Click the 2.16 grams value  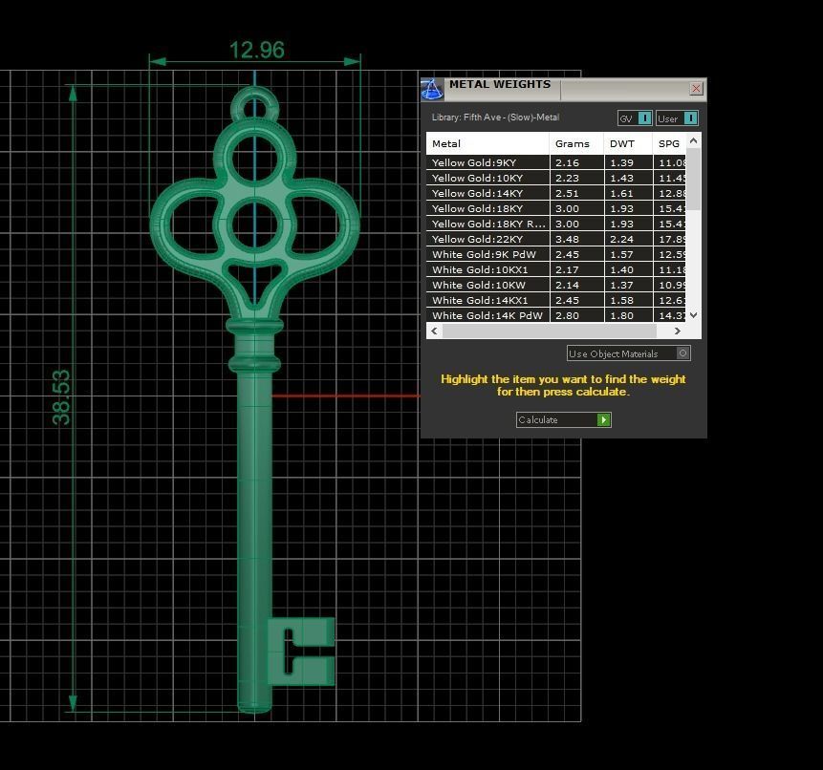[x=567, y=162]
